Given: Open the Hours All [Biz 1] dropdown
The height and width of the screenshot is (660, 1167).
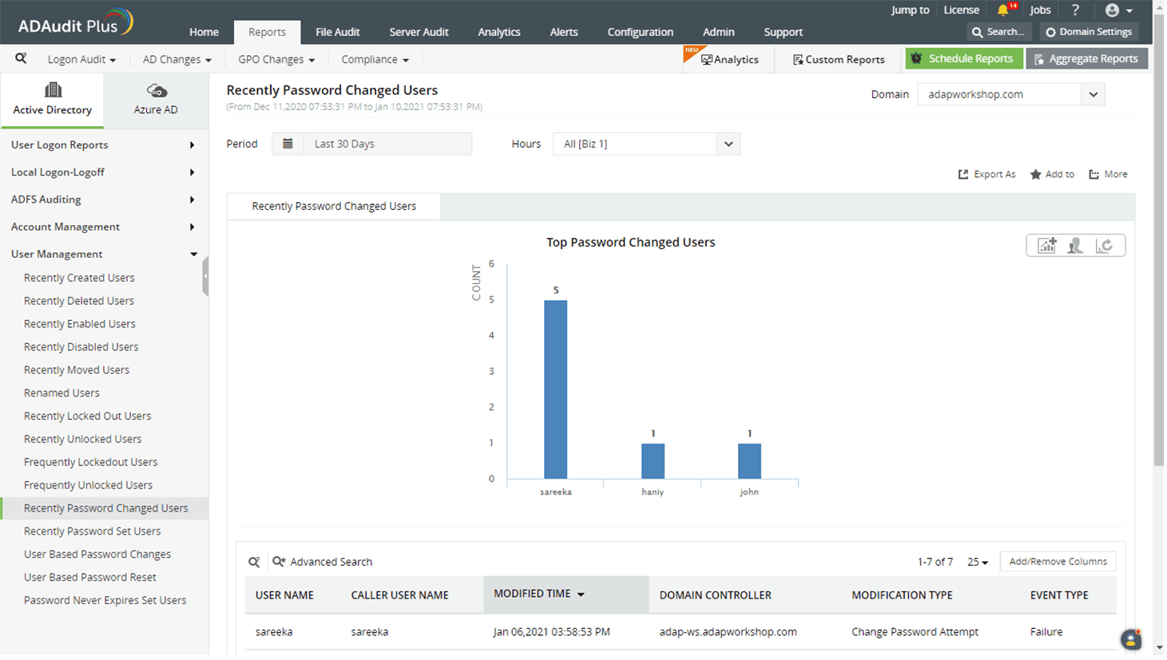Looking at the screenshot, I should point(646,144).
